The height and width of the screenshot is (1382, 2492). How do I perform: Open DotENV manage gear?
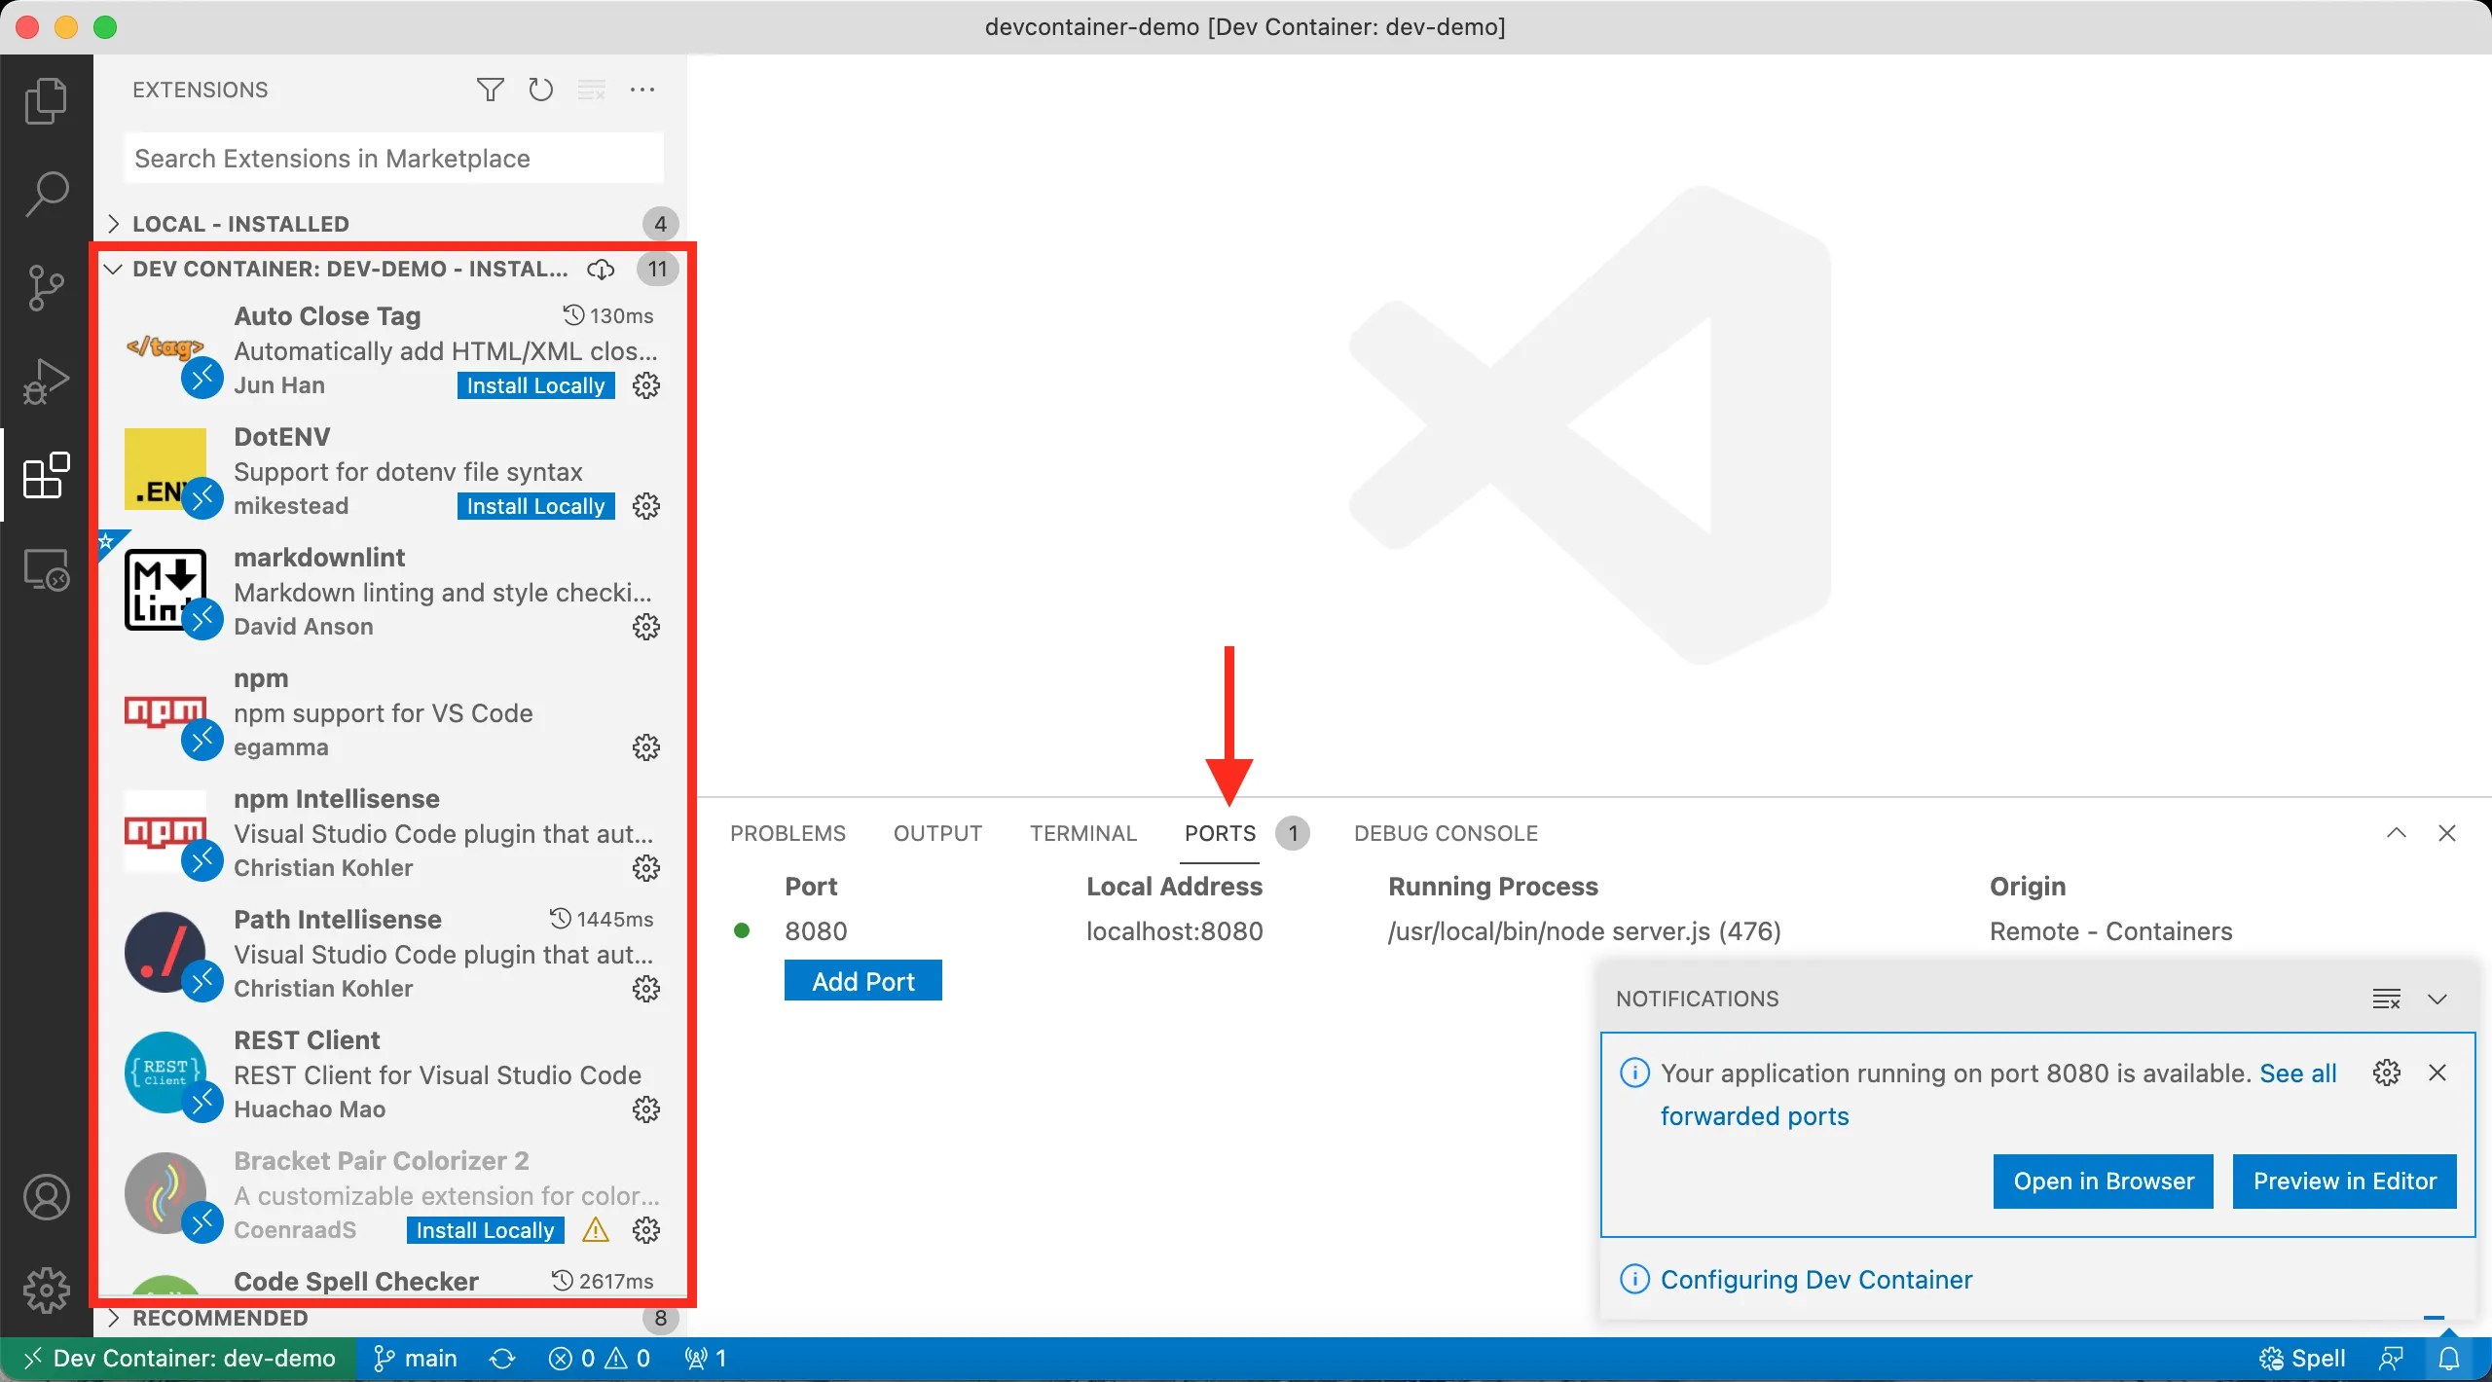tap(646, 506)
